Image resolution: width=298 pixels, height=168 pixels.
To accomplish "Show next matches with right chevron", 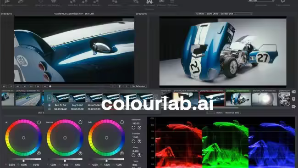I will [156, 98].
